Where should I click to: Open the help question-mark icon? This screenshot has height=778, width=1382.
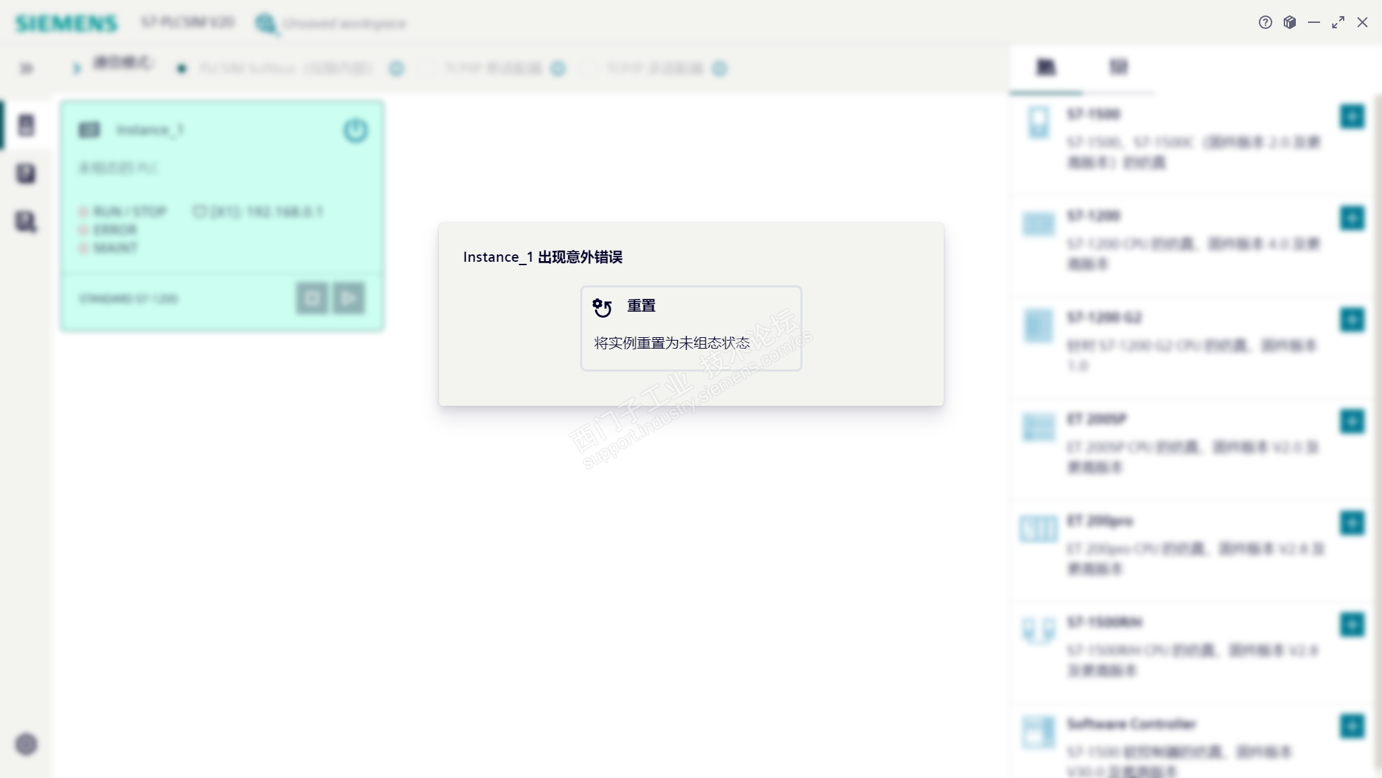pos(1266,22)
